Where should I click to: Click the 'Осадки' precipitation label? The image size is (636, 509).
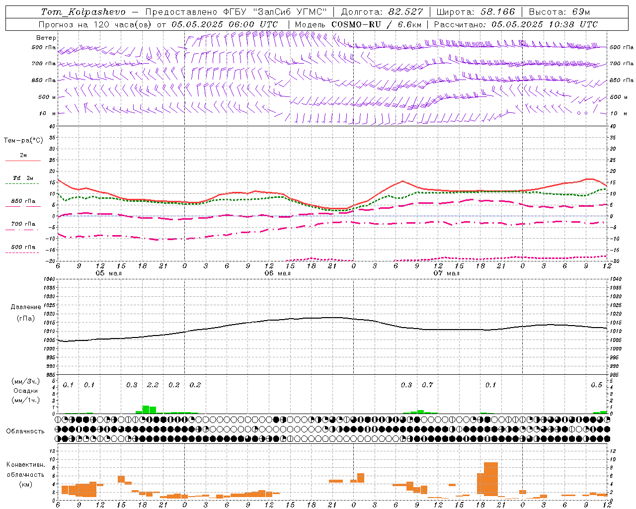click(x=25, y=391)
